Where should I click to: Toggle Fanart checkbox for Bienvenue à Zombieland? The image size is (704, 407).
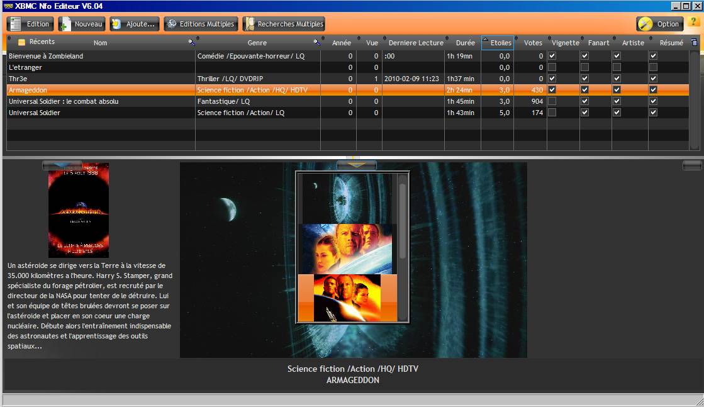coord(584,55)
